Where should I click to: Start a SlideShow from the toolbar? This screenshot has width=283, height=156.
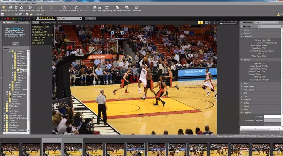click(x=127, y=8)
